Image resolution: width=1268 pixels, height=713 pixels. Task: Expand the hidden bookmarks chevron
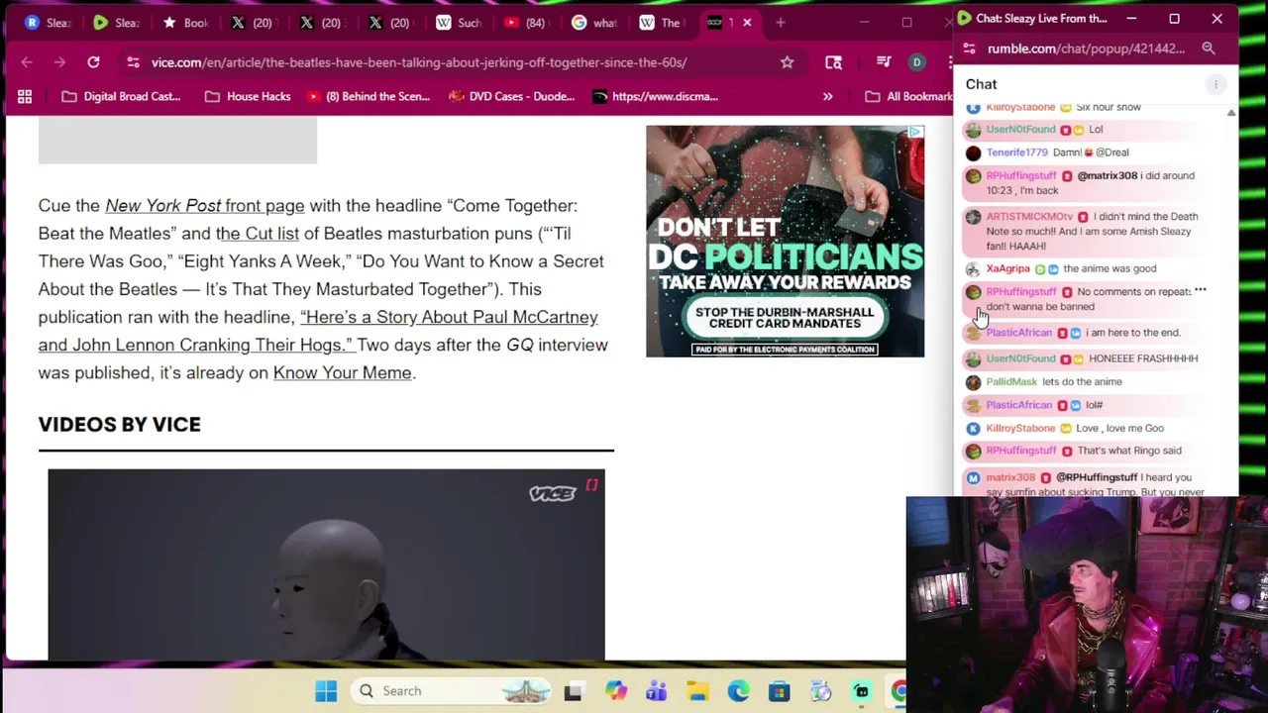point(827,96)
